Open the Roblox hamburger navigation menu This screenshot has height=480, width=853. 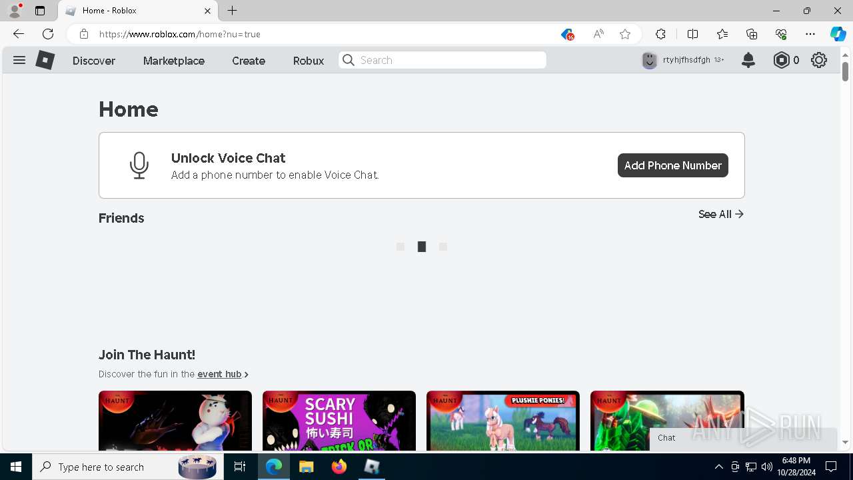pos(19,60)
